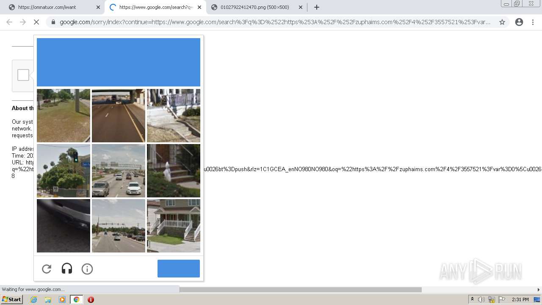
Task: Click the Action Center flag icon
Action: coord(502,299)
